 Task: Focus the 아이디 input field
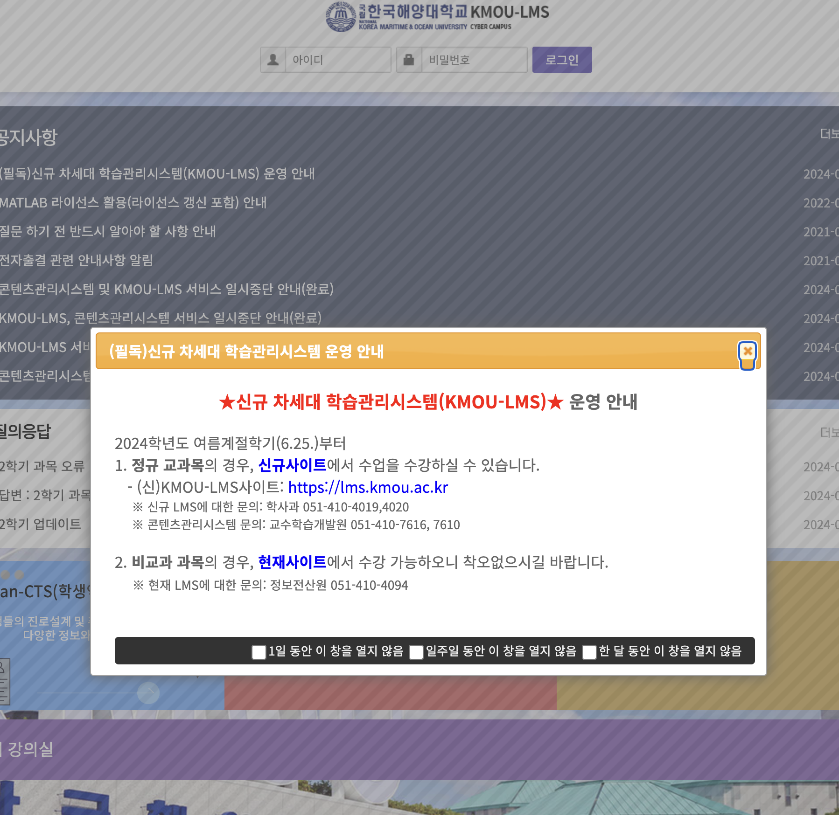(x=338, y=60)
